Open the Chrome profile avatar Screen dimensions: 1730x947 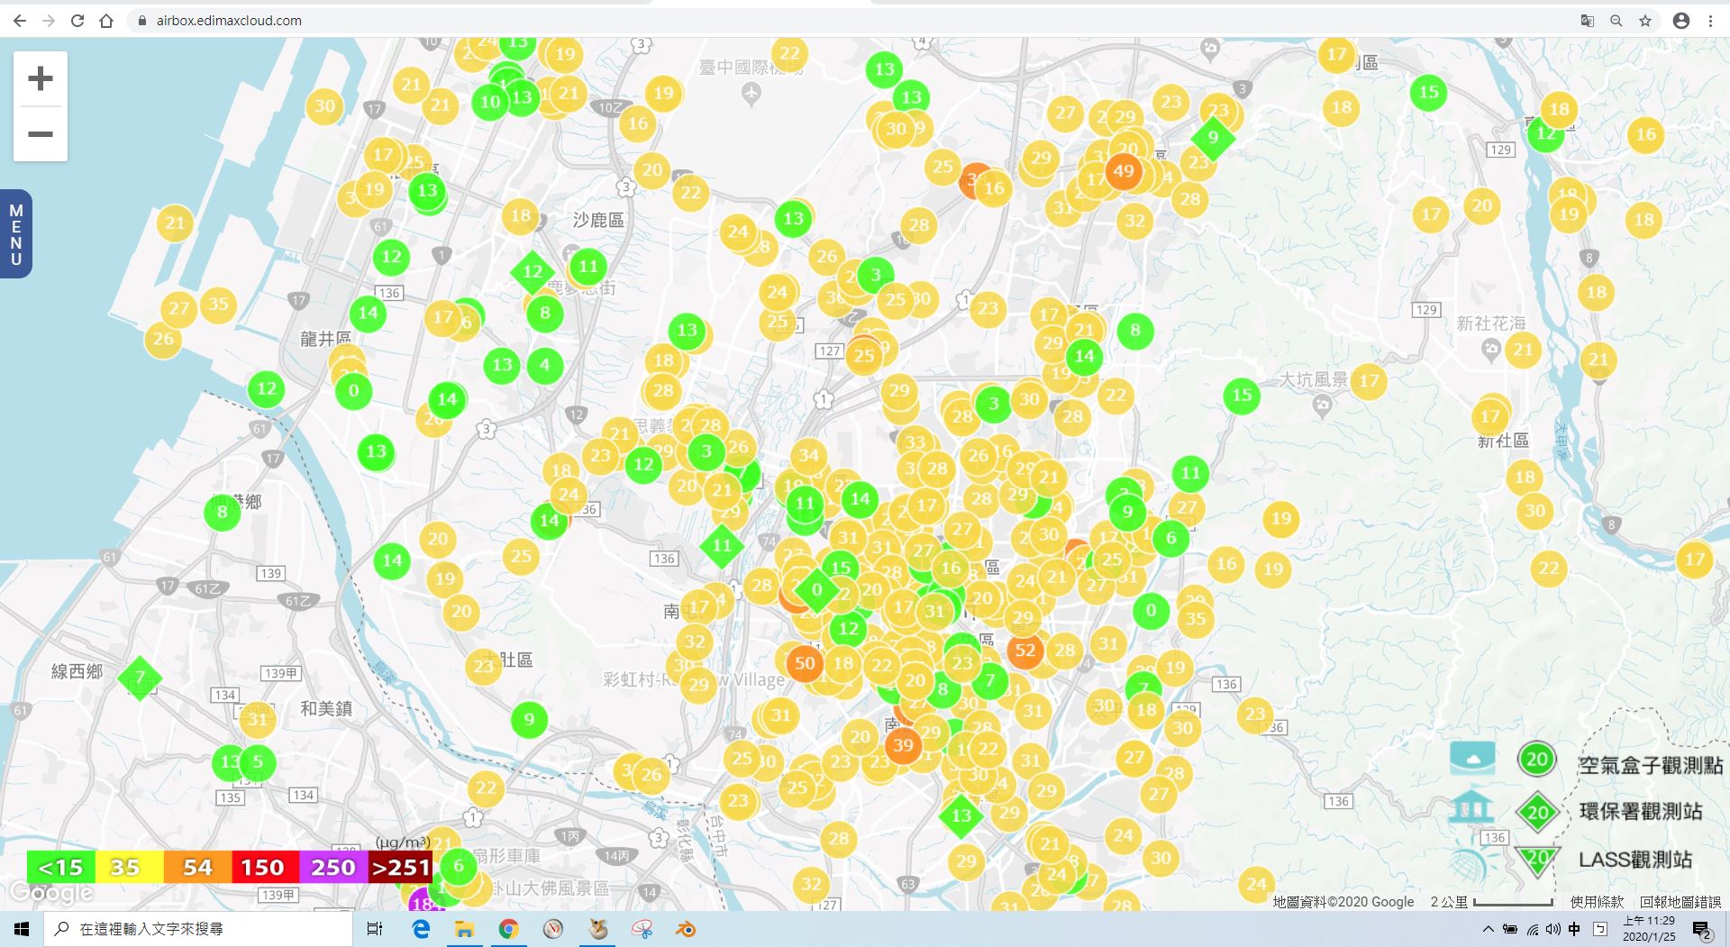[1681, 20]
